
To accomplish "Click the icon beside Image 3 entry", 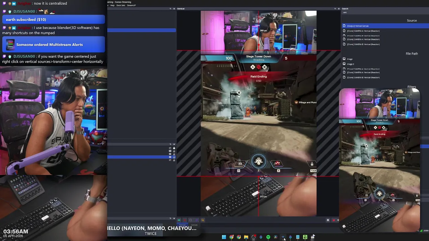I will (x=344, y=64).
